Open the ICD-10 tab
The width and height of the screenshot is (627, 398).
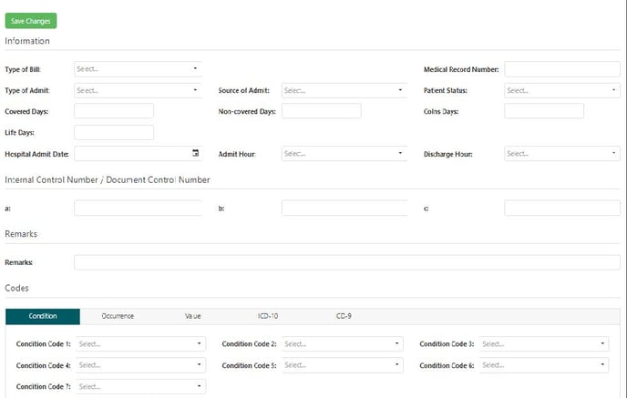268,316
